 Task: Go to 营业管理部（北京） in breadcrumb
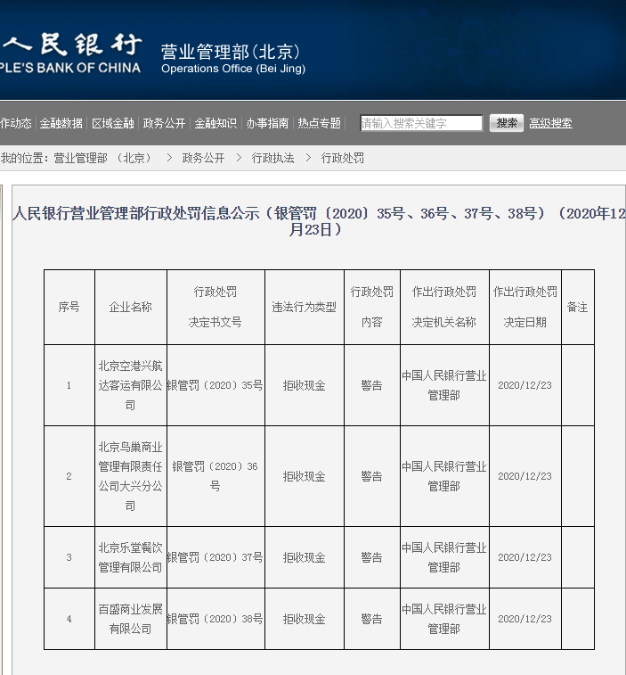tap(102, 158)
